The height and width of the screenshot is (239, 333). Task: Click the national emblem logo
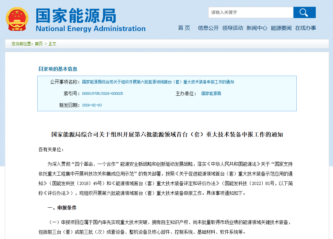coord(16,18)
